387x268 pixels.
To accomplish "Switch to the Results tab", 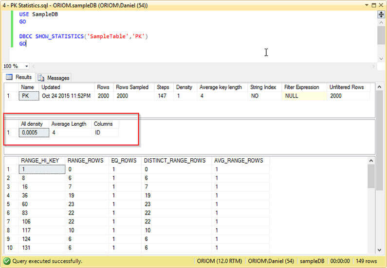I will point(19,77).
